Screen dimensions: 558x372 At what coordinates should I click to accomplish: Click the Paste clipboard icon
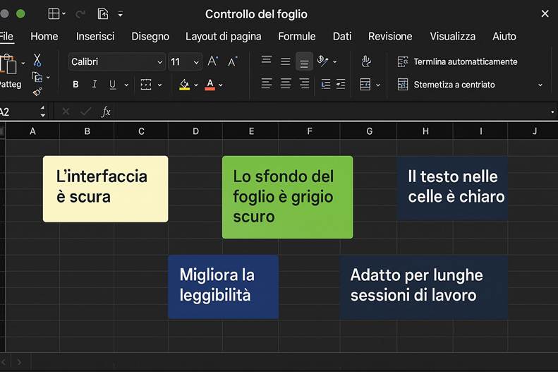(x=8, y=64)
